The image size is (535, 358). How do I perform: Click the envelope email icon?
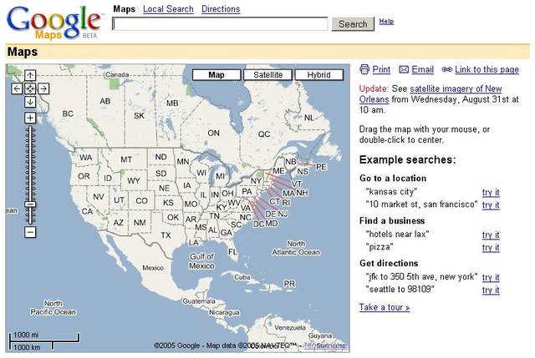[x=404, y=70]
